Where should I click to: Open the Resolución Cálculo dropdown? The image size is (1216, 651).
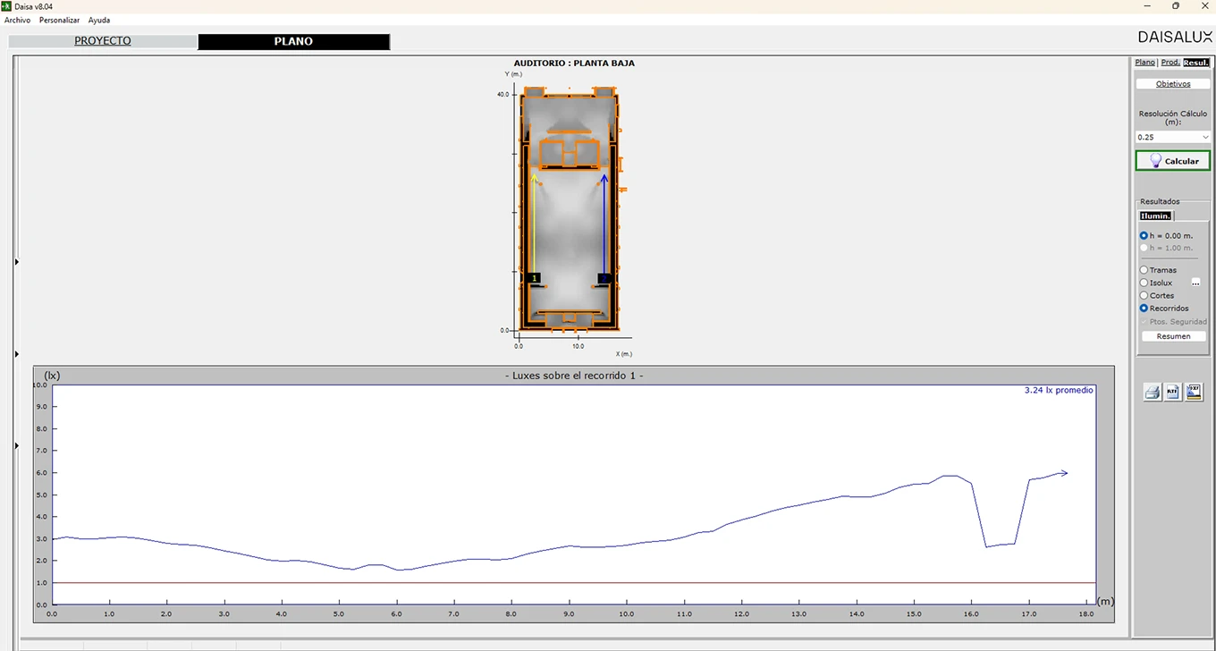tap(1173, 137)
